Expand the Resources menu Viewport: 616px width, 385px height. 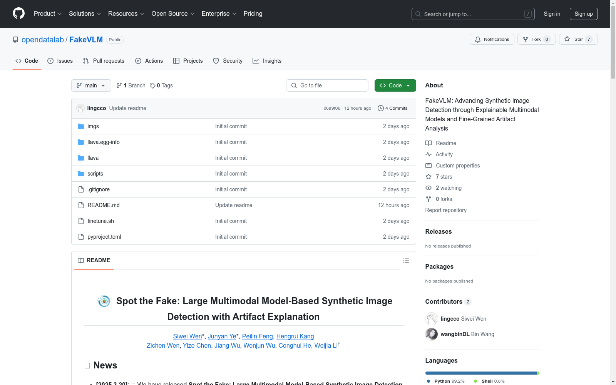click(x=126, y=14)
